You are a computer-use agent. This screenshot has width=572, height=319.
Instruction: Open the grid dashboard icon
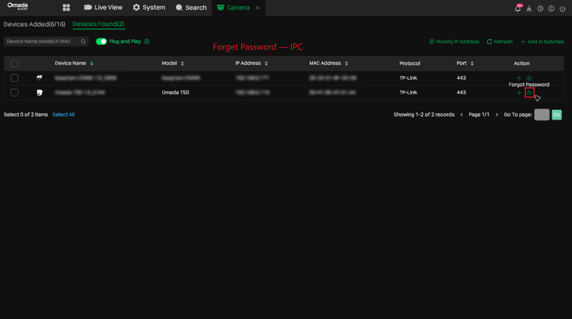point(66,8)
